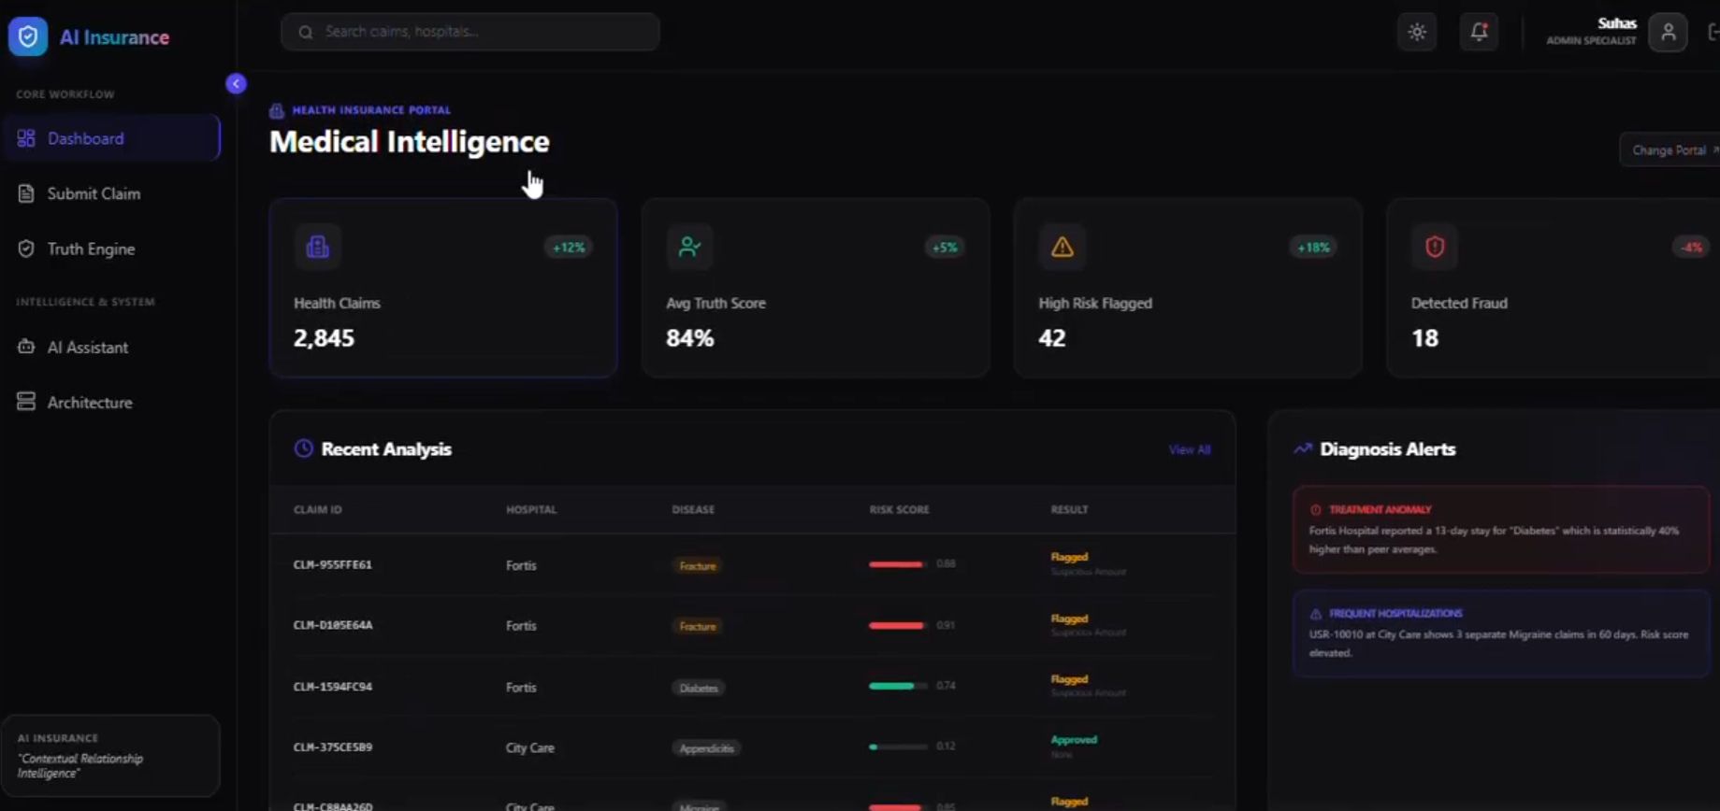
Task: Select claim CLM-D105E64A
Action: (333, 626)
